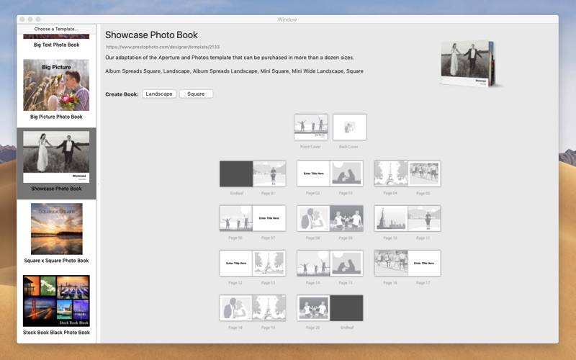This screenshot has height=360, width=576.
Task: Select Showcase Photo Book template in sidebar
Action: (56, 163)
